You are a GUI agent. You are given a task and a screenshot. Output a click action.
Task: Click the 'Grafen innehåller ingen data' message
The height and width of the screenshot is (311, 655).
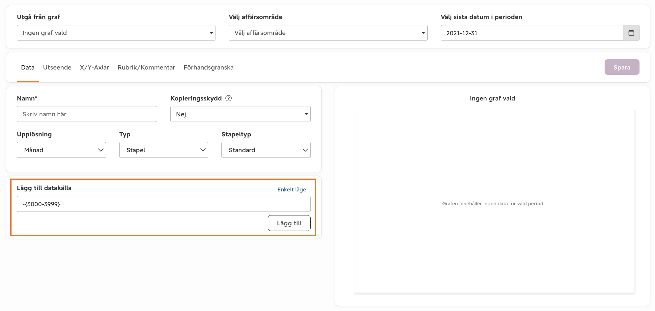click(x=493, y=204)
